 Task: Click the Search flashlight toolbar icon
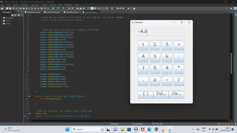[84, 9]
